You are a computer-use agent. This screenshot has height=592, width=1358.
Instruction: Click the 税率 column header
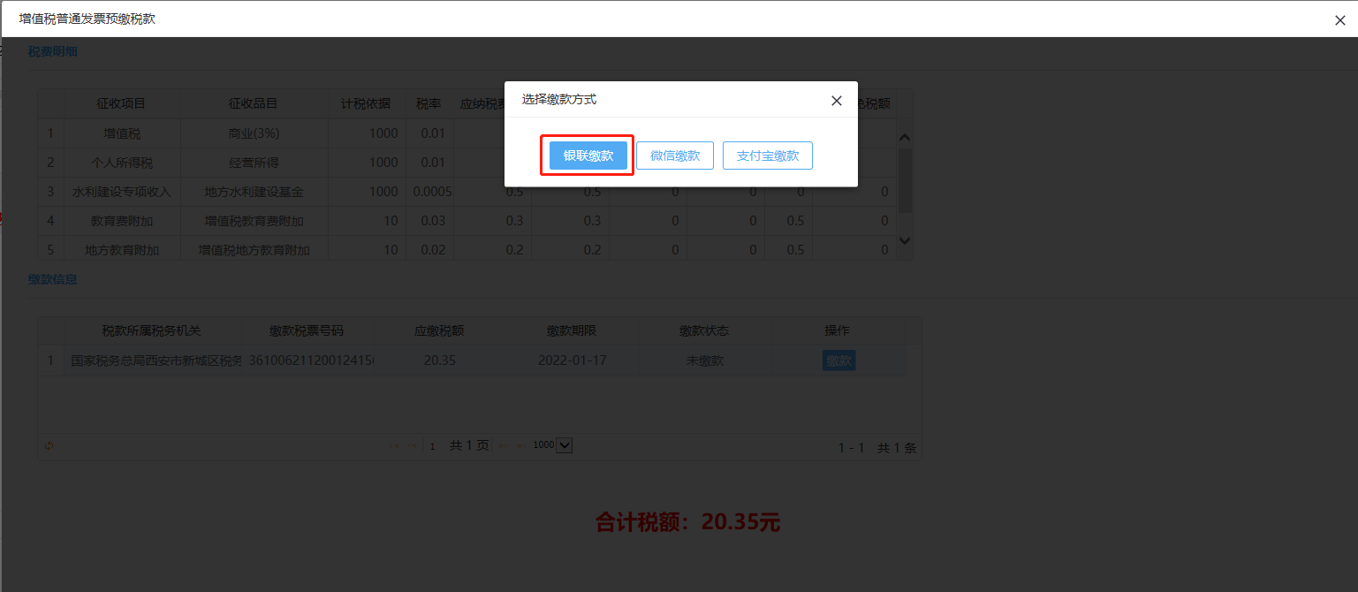click(x=429, y=103)
